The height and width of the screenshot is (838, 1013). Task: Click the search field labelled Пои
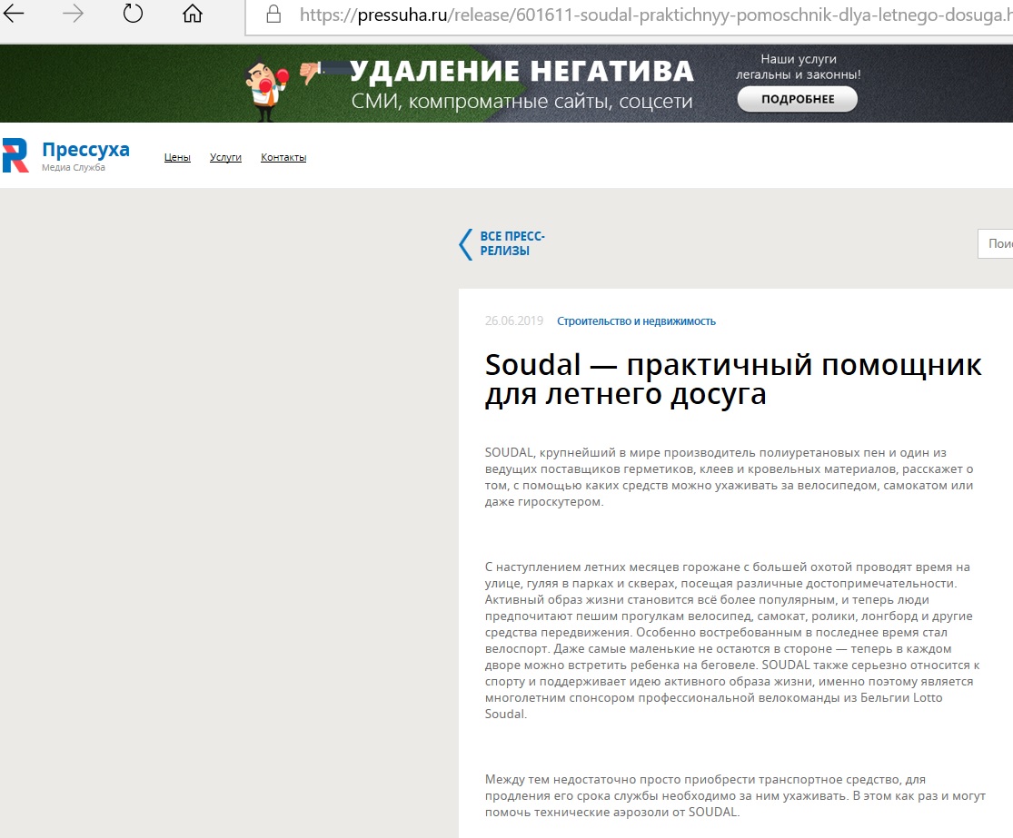pos(995,243)
